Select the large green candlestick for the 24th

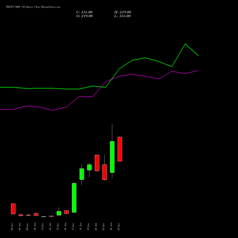pos(112,157)
